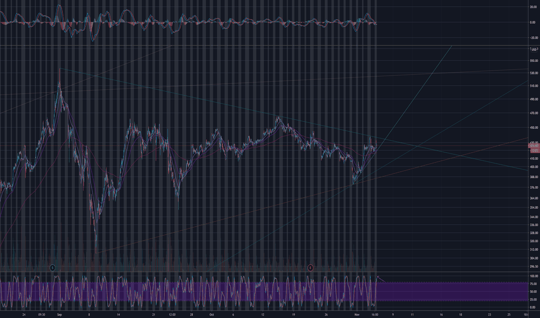Screen dimensions: 540x318
Task: Click the 23 date label on time axis
Action: 490,315
